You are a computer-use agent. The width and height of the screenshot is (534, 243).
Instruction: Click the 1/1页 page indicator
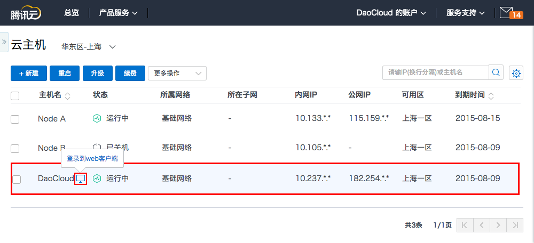click(x=442, y=225)
